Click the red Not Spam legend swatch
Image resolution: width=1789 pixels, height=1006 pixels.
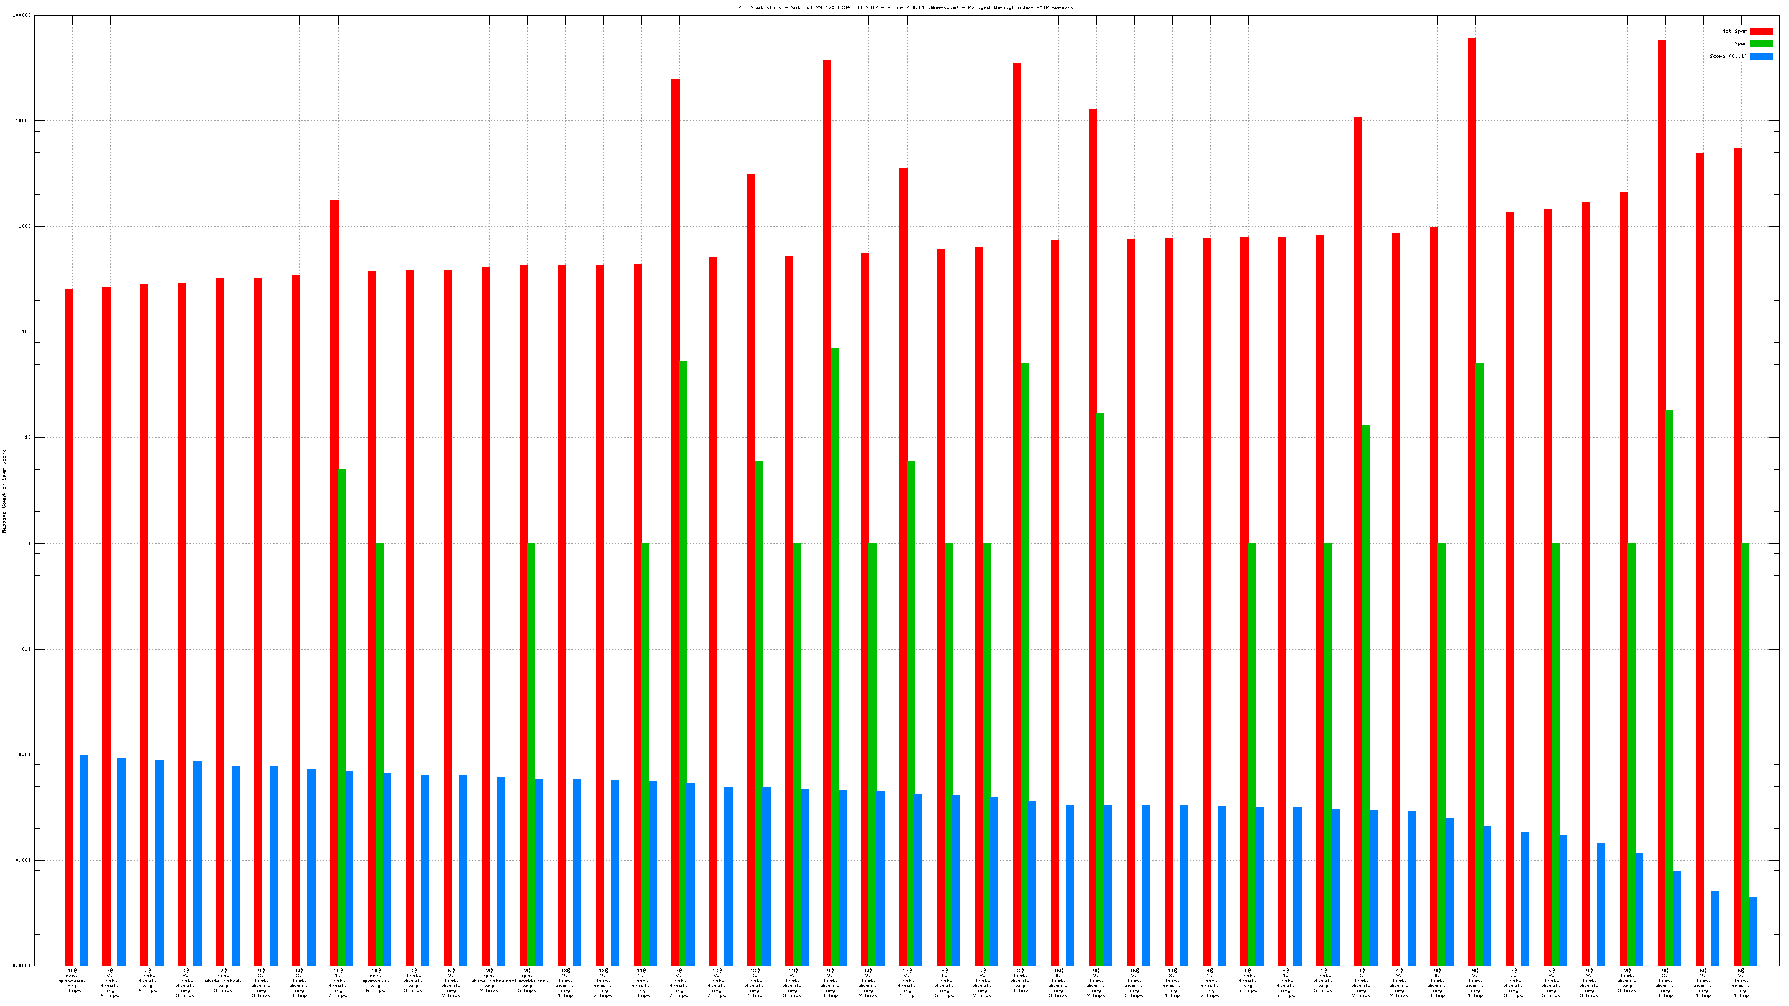point(1761,31)
